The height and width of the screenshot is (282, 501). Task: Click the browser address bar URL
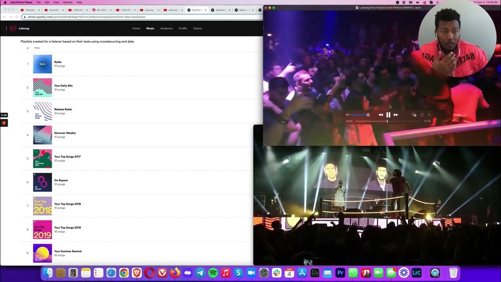(87, 17)
